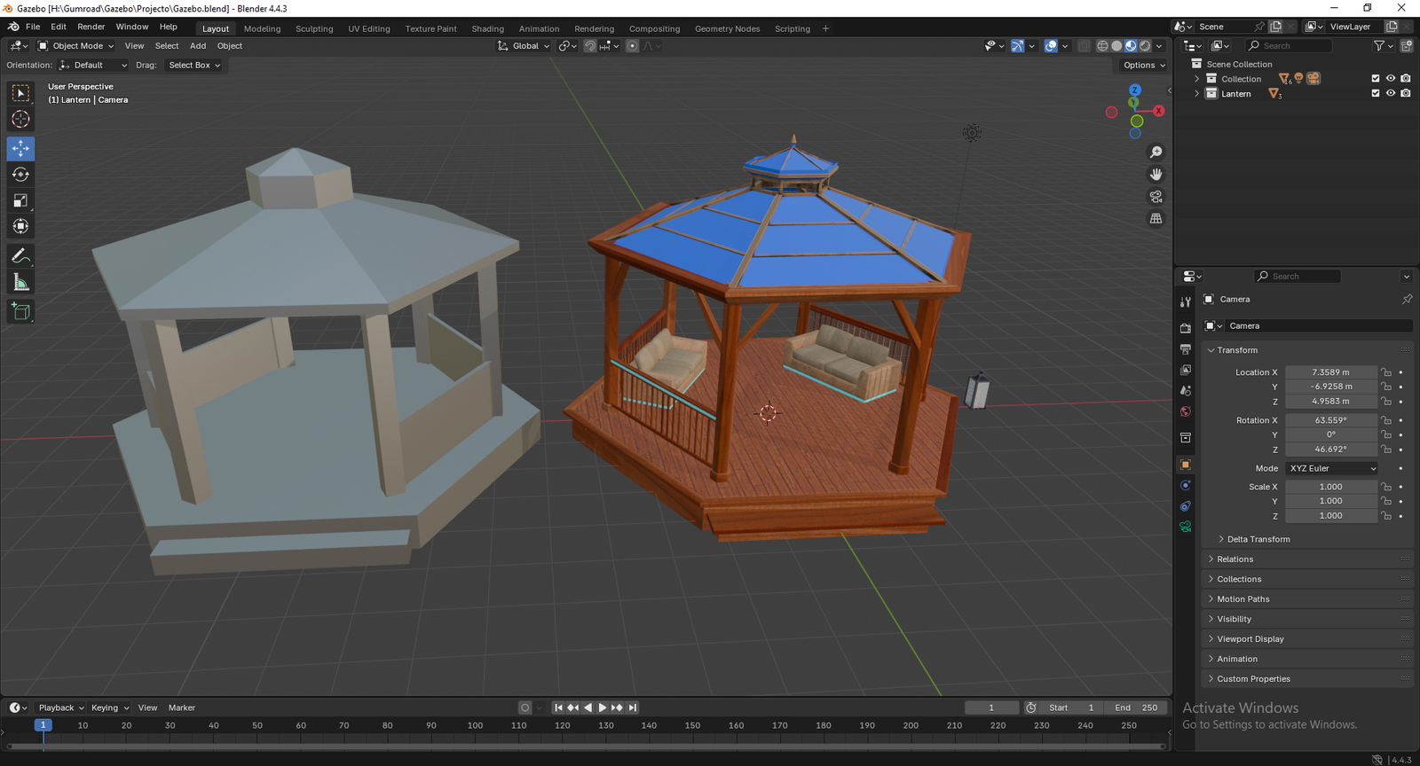The width and height of the screenshot is (1420, 766).
Task: Activate the Annotate tool
Action: click(20, 256)
